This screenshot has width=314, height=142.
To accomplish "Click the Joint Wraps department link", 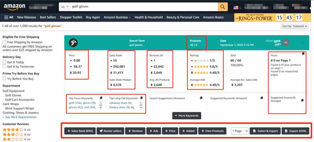I will pos(11,104).
